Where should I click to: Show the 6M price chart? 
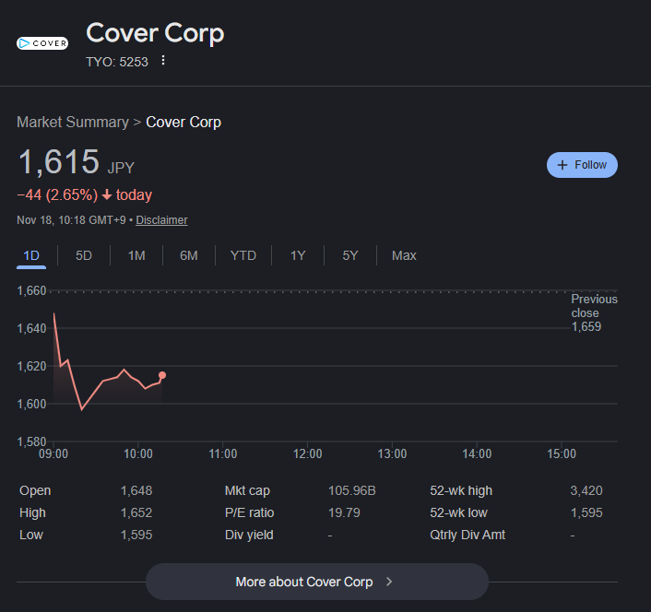click(188, 255)
